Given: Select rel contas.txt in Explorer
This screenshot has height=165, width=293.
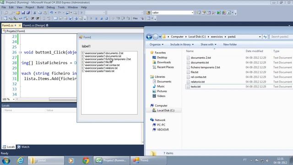Looking at the screenshot, I should (198, 77).
